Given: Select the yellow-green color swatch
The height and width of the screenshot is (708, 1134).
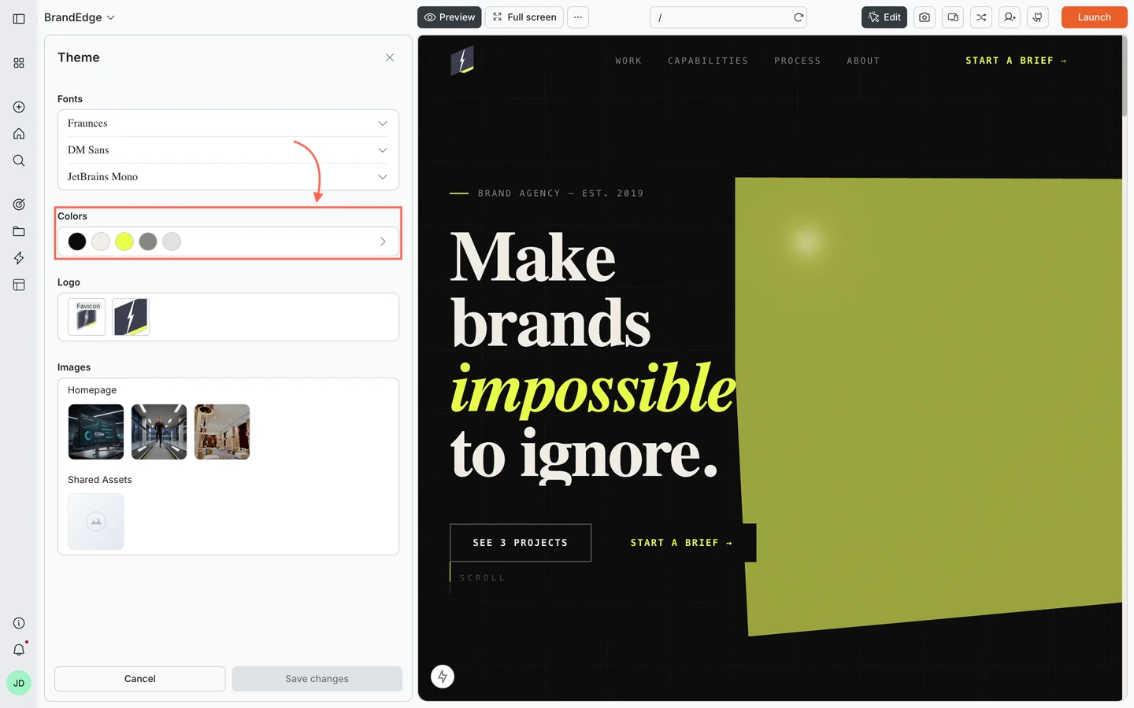Looking at the screenshot, I should point(124,242).
